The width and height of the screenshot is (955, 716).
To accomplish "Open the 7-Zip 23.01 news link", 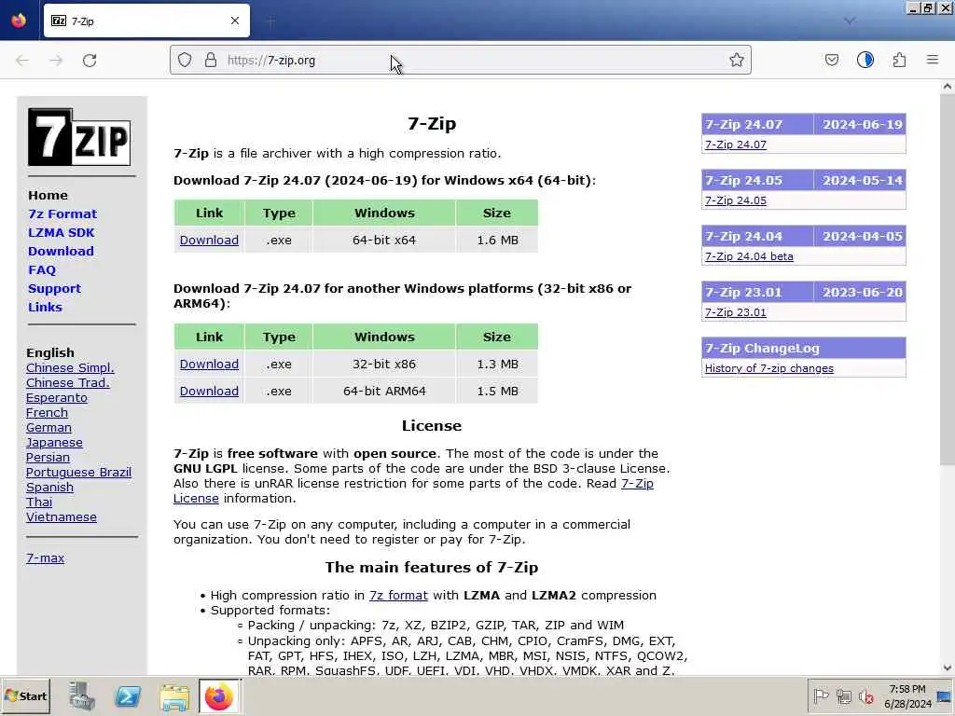I will (735, 312).
